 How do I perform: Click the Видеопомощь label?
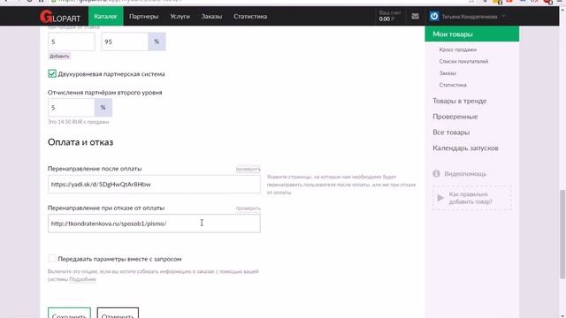[465, 174]
